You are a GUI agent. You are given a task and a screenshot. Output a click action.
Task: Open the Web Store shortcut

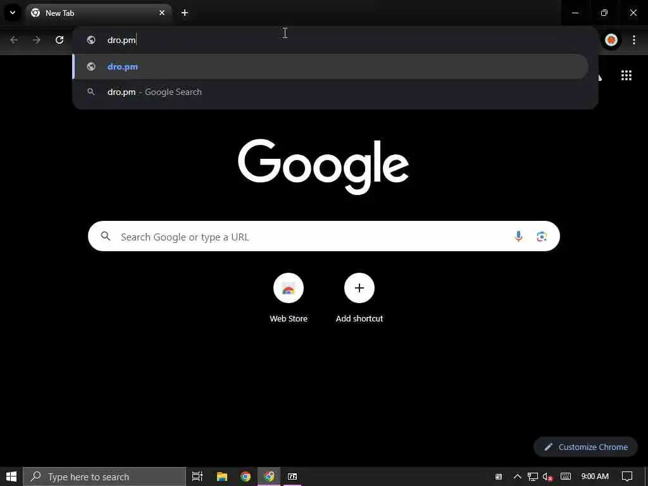click(x=289, y=298)
